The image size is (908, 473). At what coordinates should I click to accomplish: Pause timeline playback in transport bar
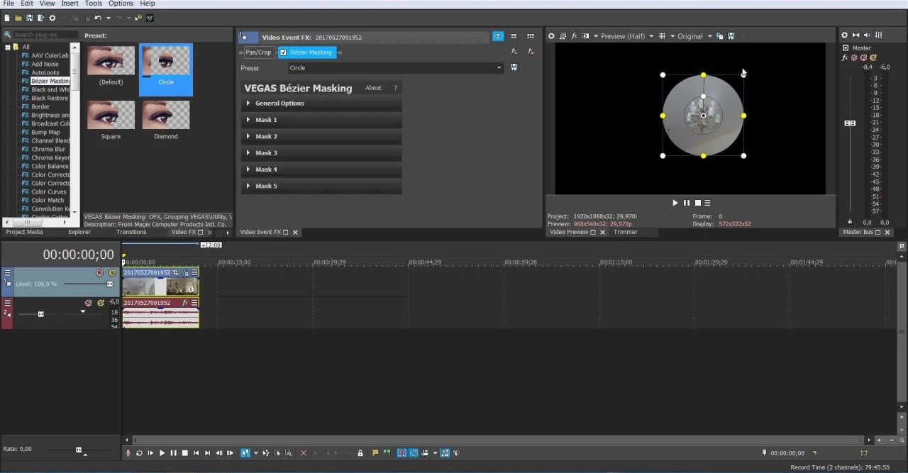pos(173,452)
